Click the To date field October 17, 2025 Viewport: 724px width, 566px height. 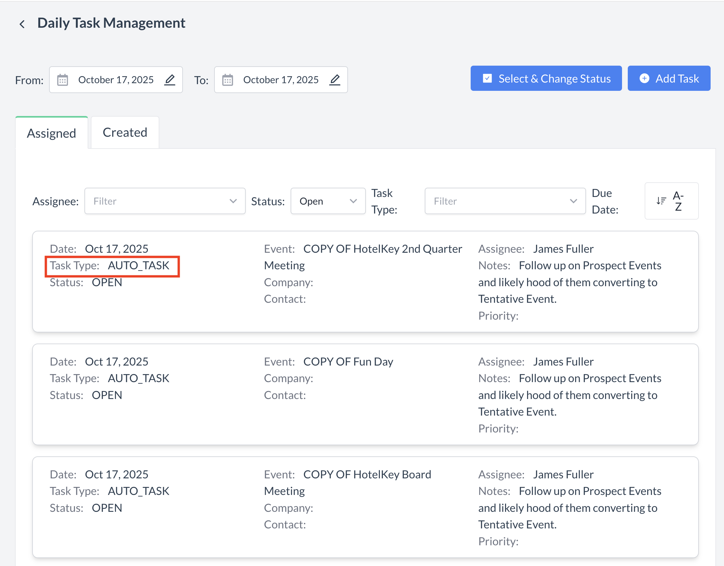coord(280,80)
